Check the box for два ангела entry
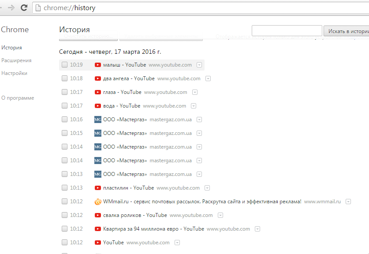This screenshot has width=369, height=254. [x=64, y=78]
